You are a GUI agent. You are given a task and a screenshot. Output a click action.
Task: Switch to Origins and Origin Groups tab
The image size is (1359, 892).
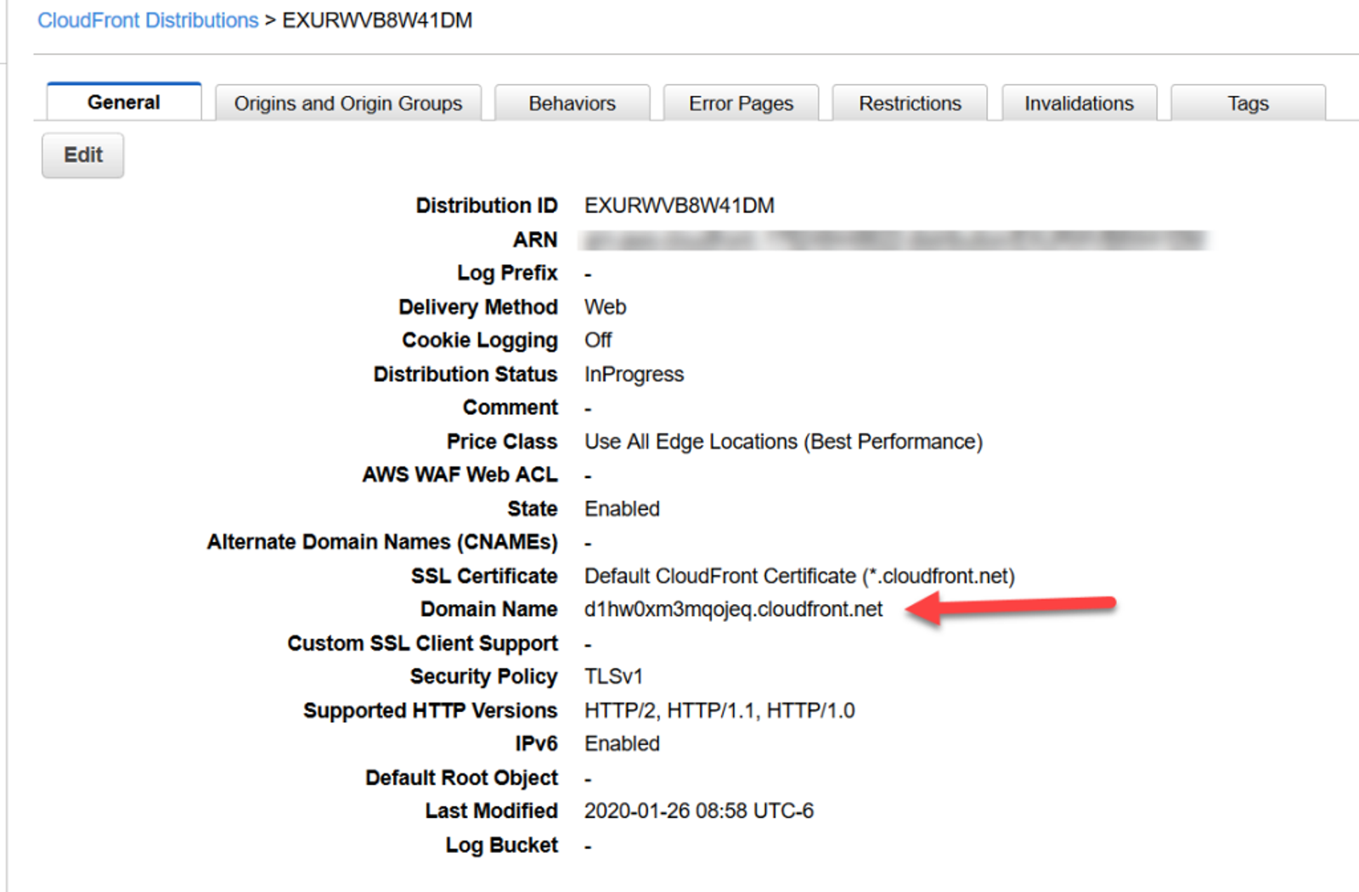(x=348, y=103)
